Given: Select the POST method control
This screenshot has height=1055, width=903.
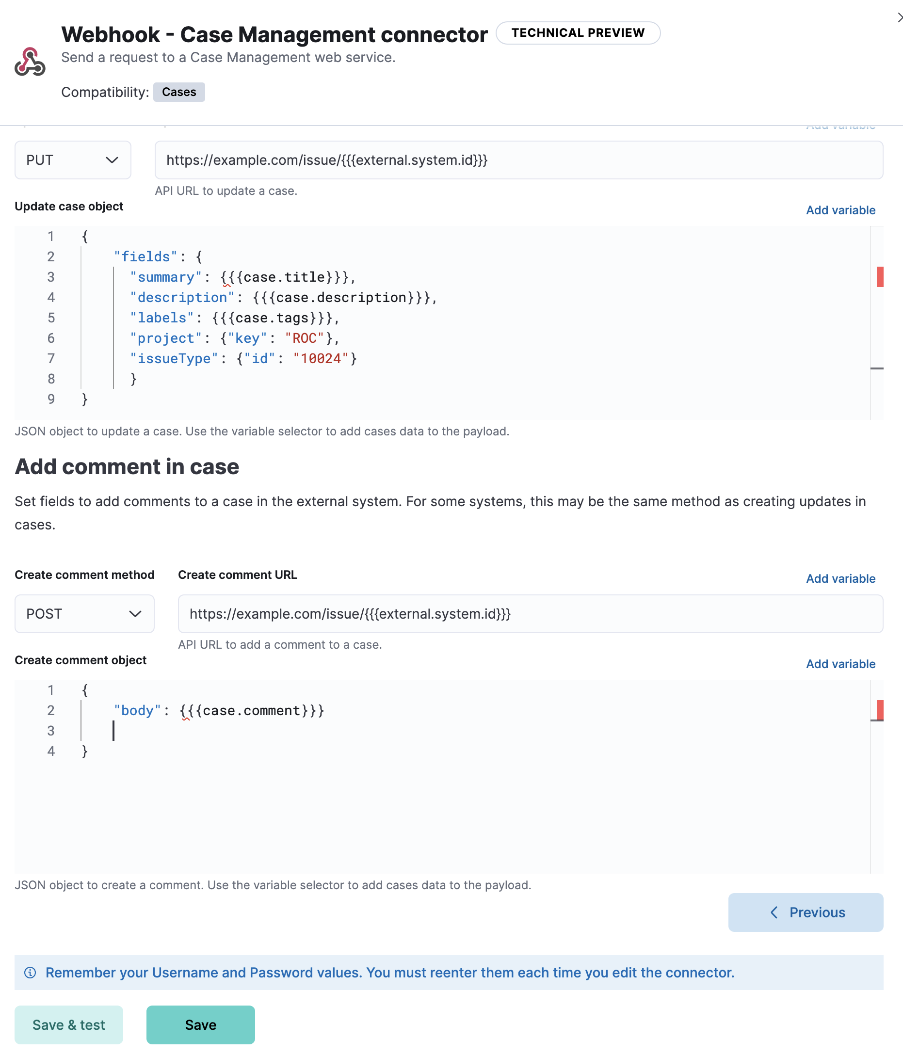Looking at the screenshot, I should point(84,613).
